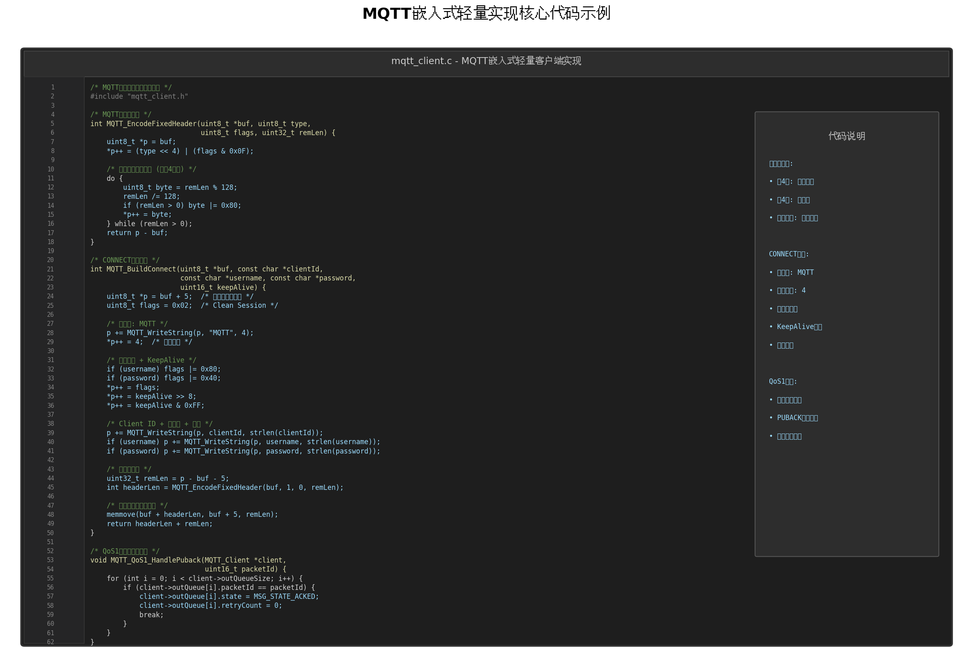The width and height of the screenshot is (973, 665).
Task: Select 'const char *username, const char *password,' line
Action: (268, 278)
